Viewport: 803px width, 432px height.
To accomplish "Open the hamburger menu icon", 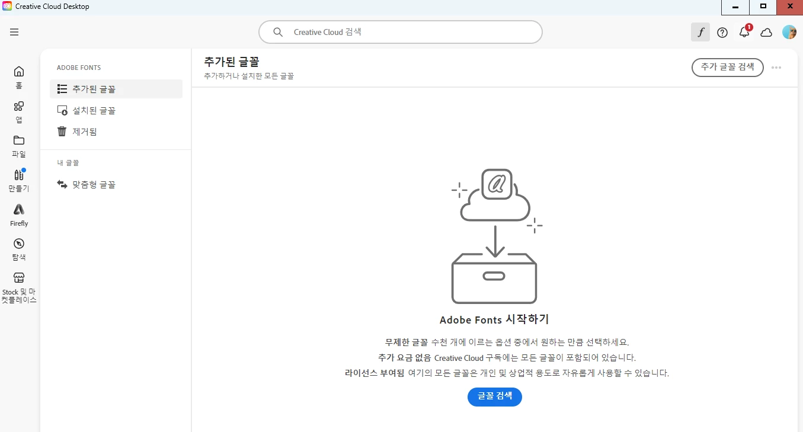I will click(x=14, y=32).
